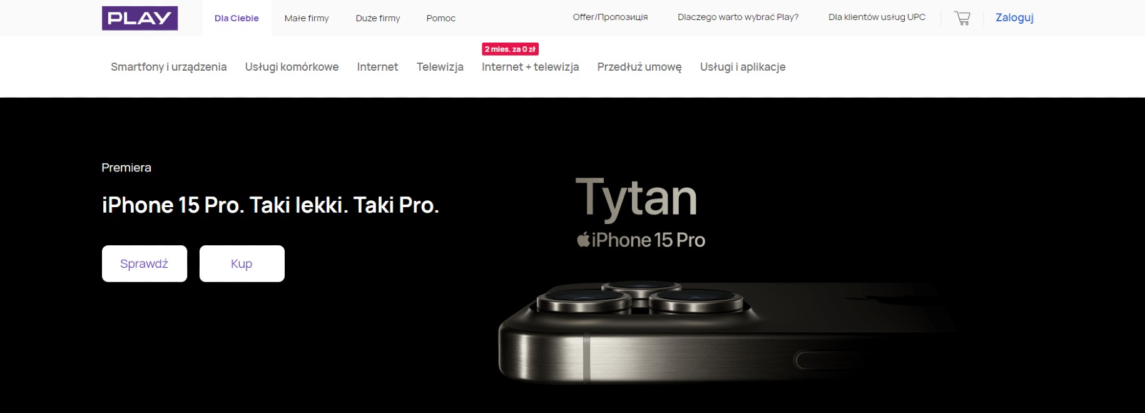Open the Telewizja menu
Screen dimensions: 1145x413
pos(440,67)
